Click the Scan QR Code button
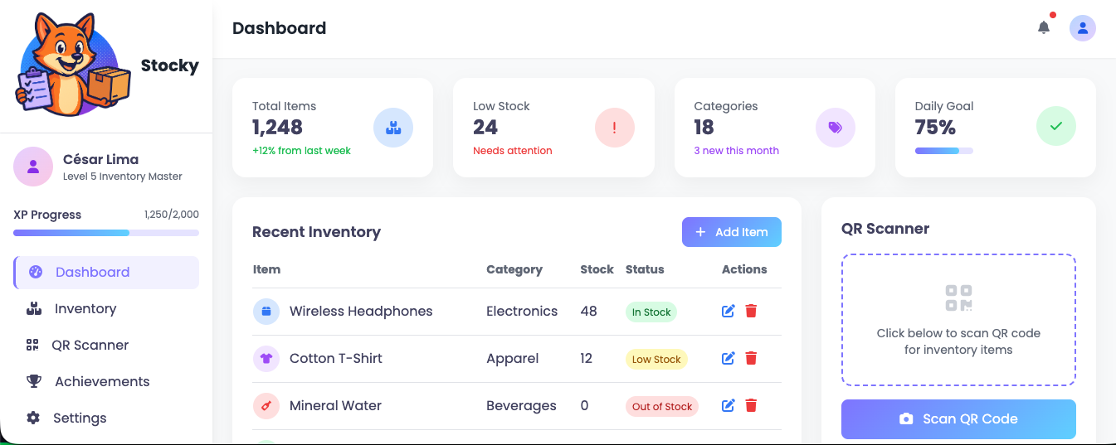This screenshot has height=445, width=1116. (x=958, y=419)
